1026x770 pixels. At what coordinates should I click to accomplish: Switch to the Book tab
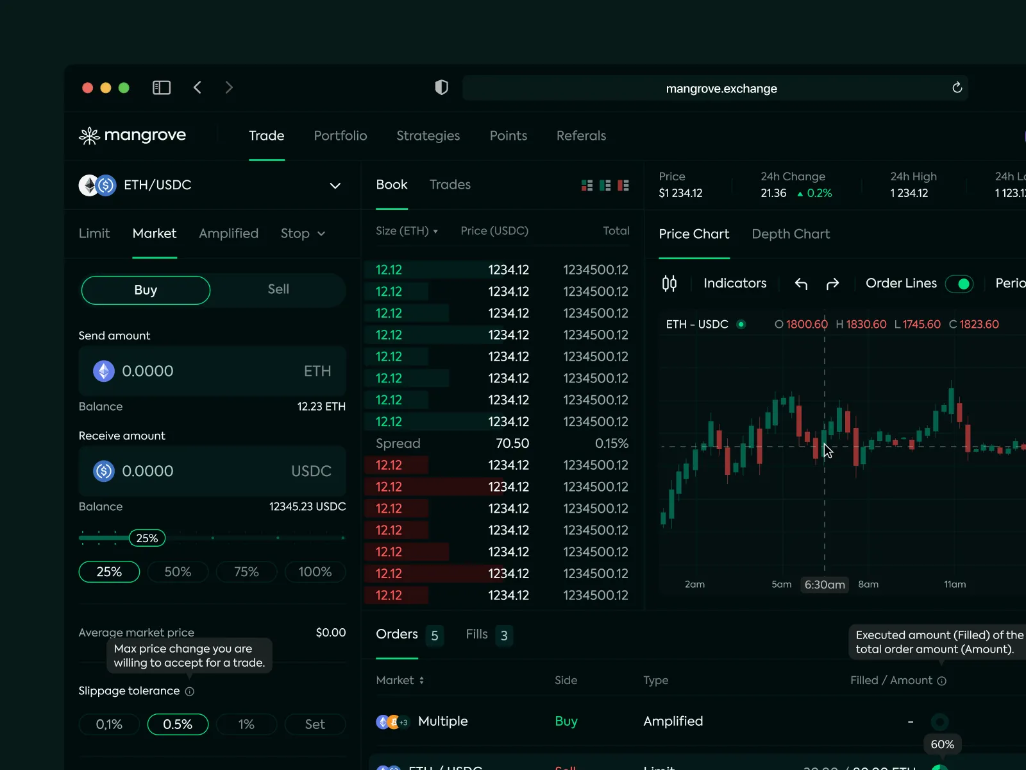[392, 185]
